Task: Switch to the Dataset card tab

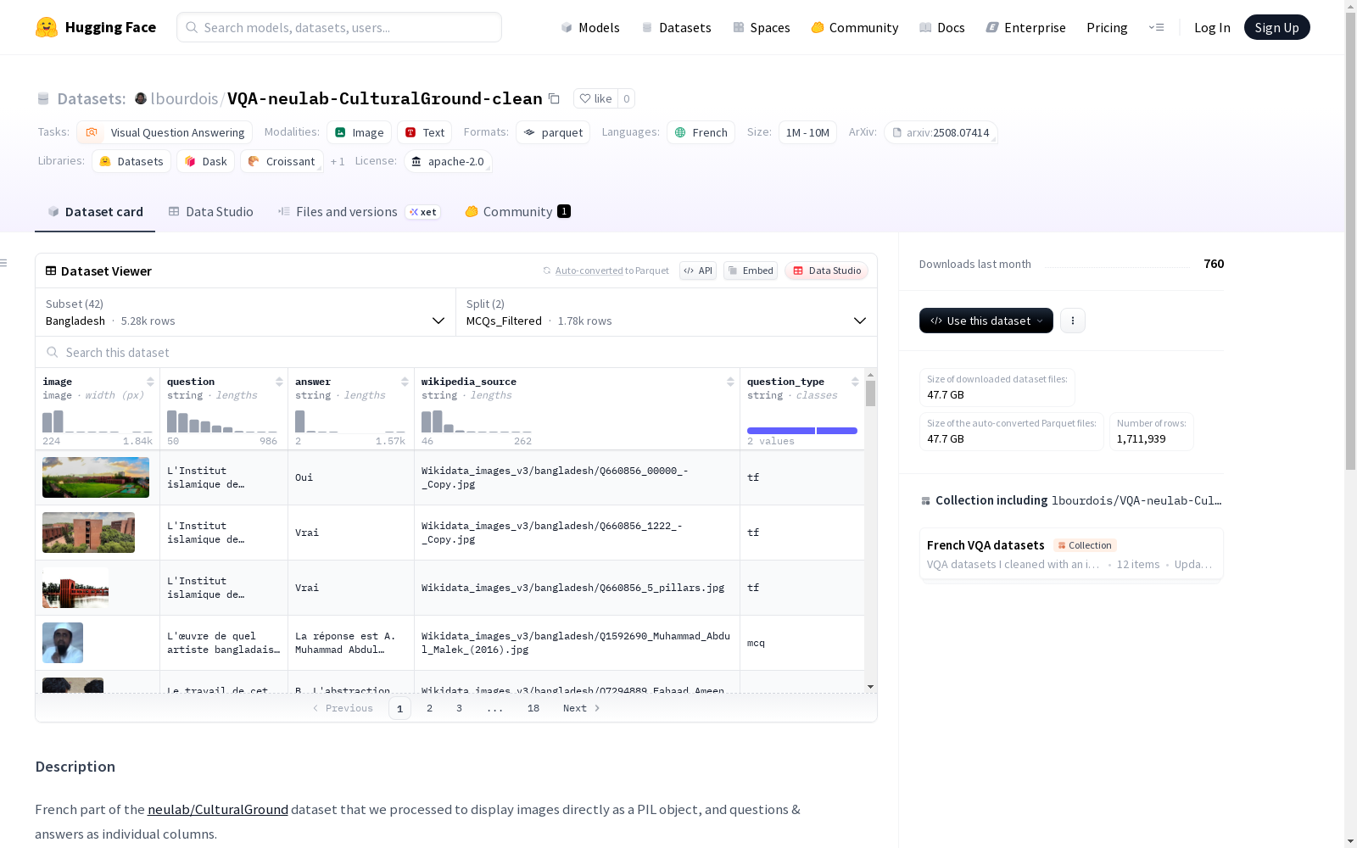Action: [95, 212]
